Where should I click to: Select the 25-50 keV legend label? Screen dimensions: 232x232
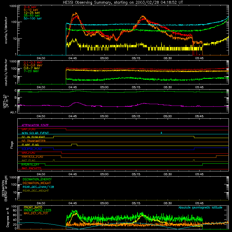click(x=32, y=16)
